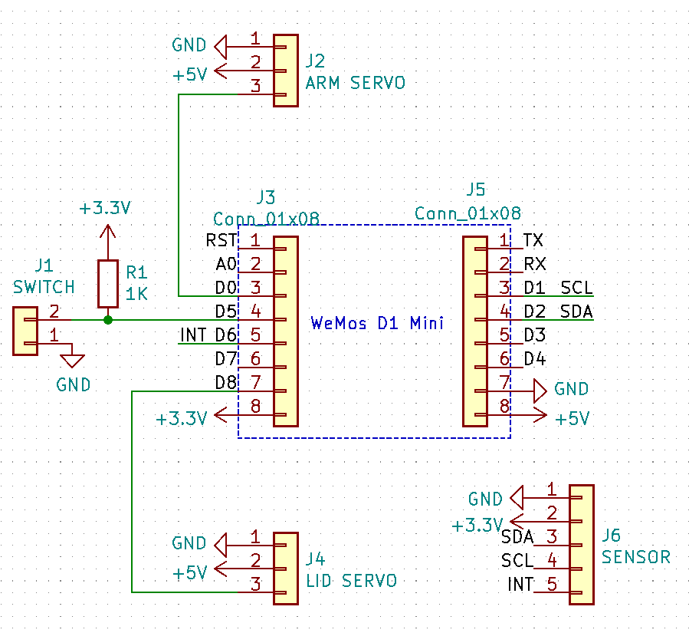Select +3.3V arrow at J6 pin 2

tap(517, 521)
